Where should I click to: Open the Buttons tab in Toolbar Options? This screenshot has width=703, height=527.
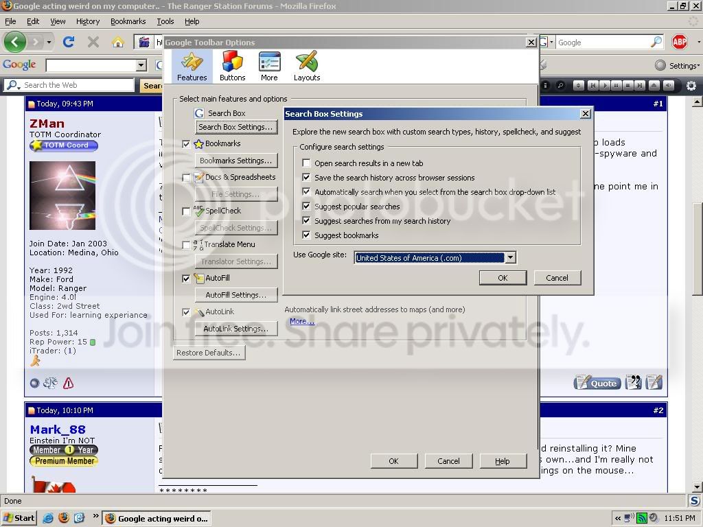[232, 67]
